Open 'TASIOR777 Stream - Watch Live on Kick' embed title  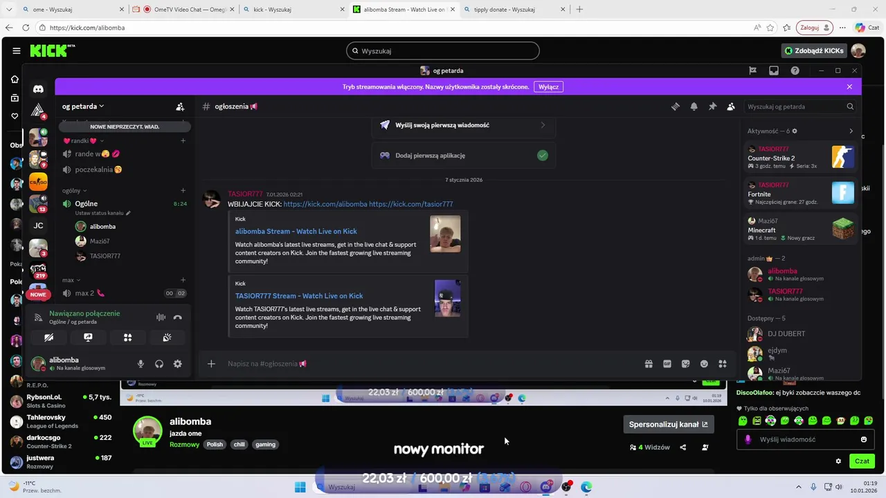pyautogui.click(x=299, y=296)
